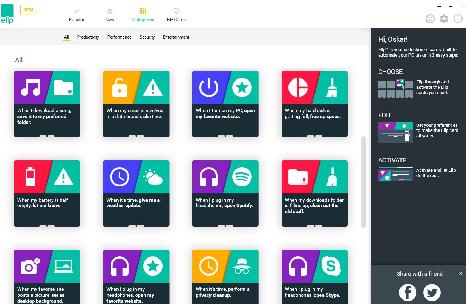Click the incognito spy icon on privacy card
This screenshot has height=304, width=466.
(242, 267)
